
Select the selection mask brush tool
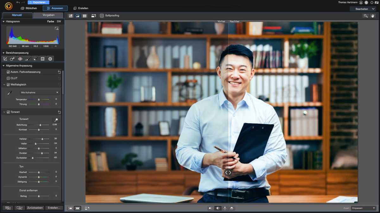(35, 59)
